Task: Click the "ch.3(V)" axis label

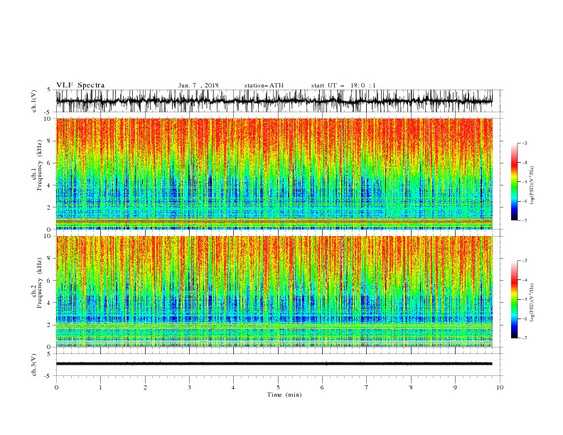Action: pyautogui.click(x=34, y=365)
